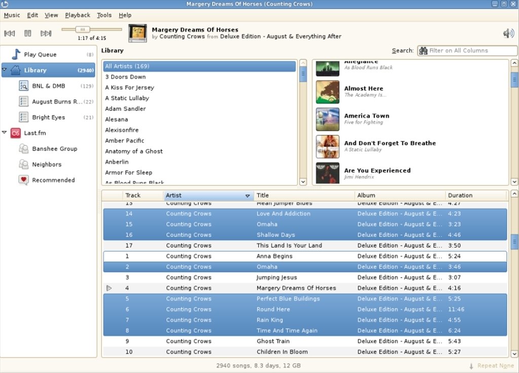Click the now-playing album cover art

click(138, 33)
